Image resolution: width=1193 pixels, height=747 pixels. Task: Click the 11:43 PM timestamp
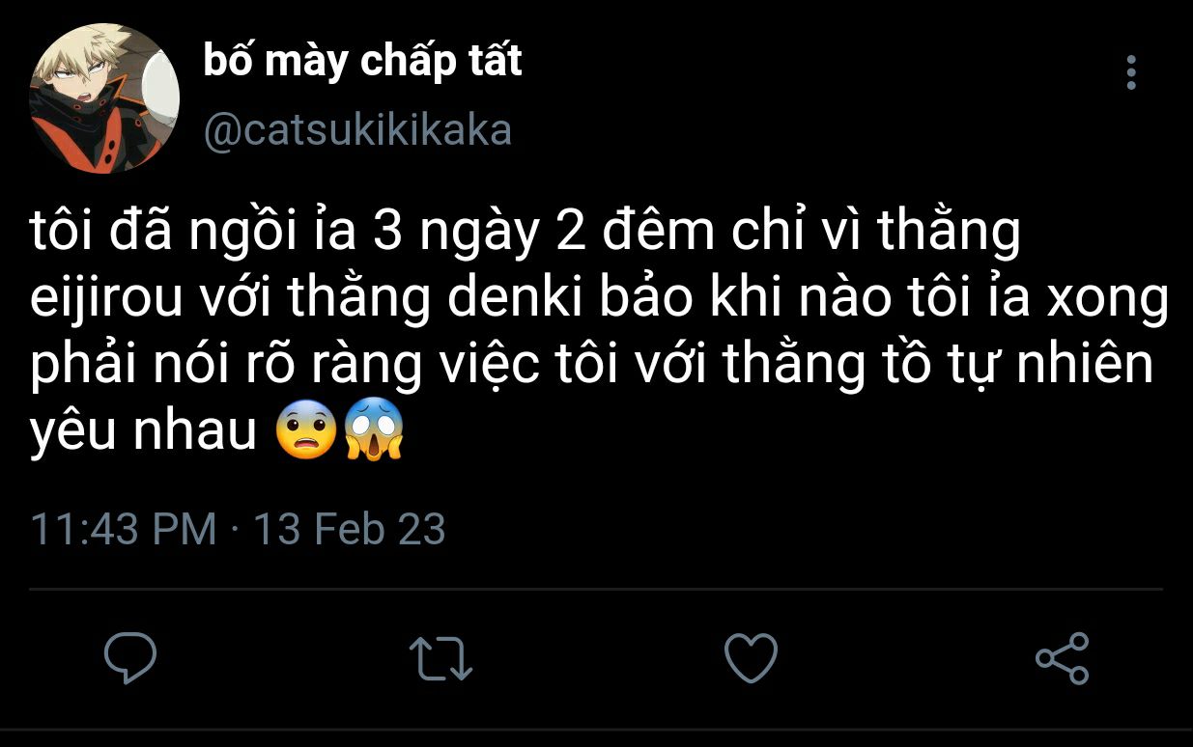(x=124, y=530)
